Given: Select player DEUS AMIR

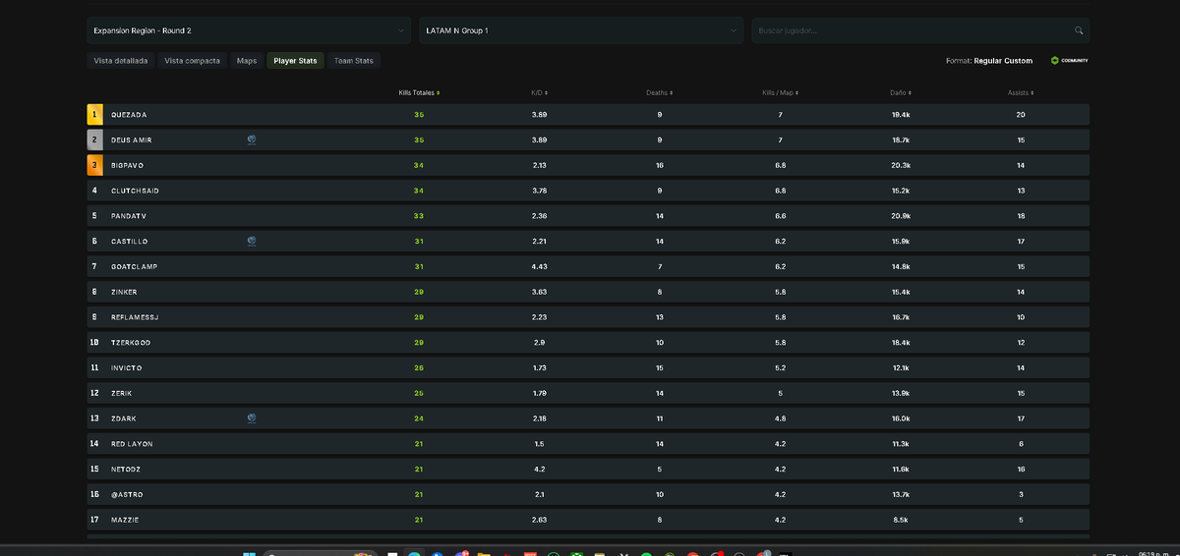Looking at the screenshot, I should pyautogui.click(x=132, y=139).
